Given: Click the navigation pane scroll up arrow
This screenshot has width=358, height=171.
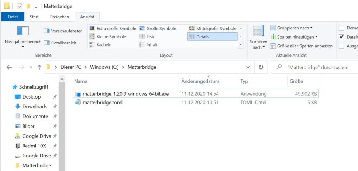Looking at the screenshot, I should 62,79.
